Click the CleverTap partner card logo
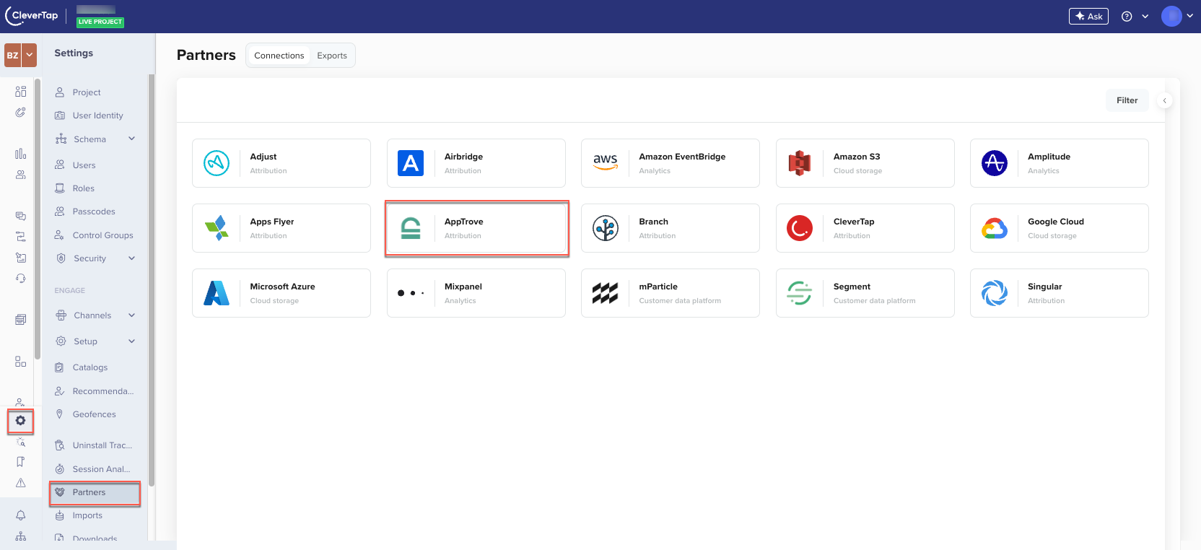Image resolution: width=1201 pixels, height=550 pixels. 800,228
